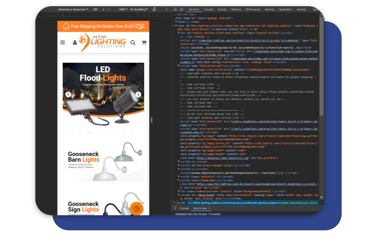Open the user account icon
377x236 pixels.
click(75, 42)
